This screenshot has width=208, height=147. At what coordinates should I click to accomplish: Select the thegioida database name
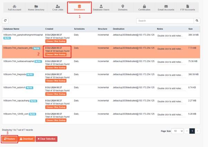coord(15,74)
